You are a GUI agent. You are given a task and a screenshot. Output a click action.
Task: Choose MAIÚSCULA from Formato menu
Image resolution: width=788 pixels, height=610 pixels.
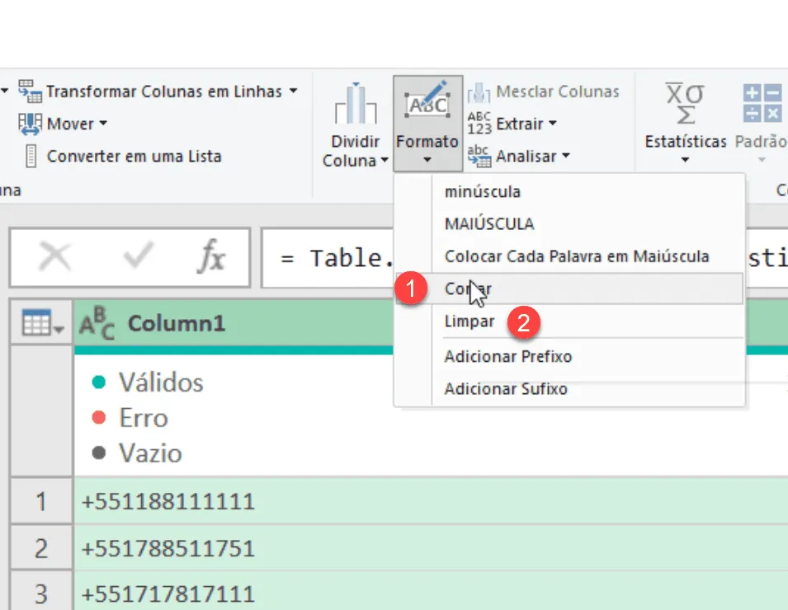pos(569,224)
